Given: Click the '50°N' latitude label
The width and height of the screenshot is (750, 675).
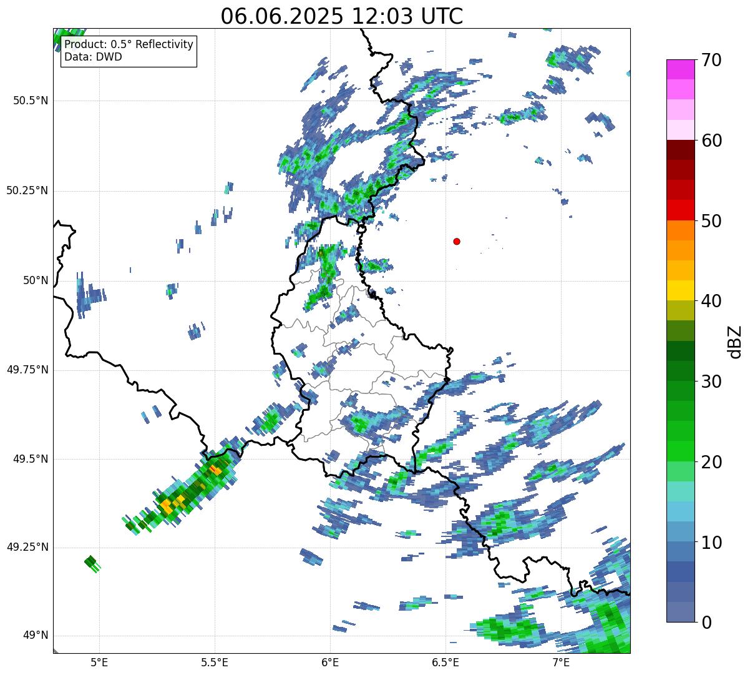Looking at the screenshot, I should (36, 280).
